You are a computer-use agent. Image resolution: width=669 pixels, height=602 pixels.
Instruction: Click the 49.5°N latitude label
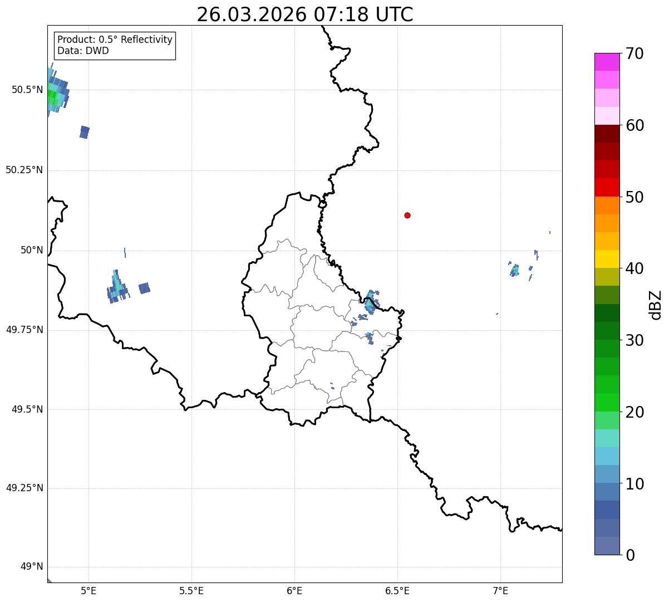(x=27, y=409)
